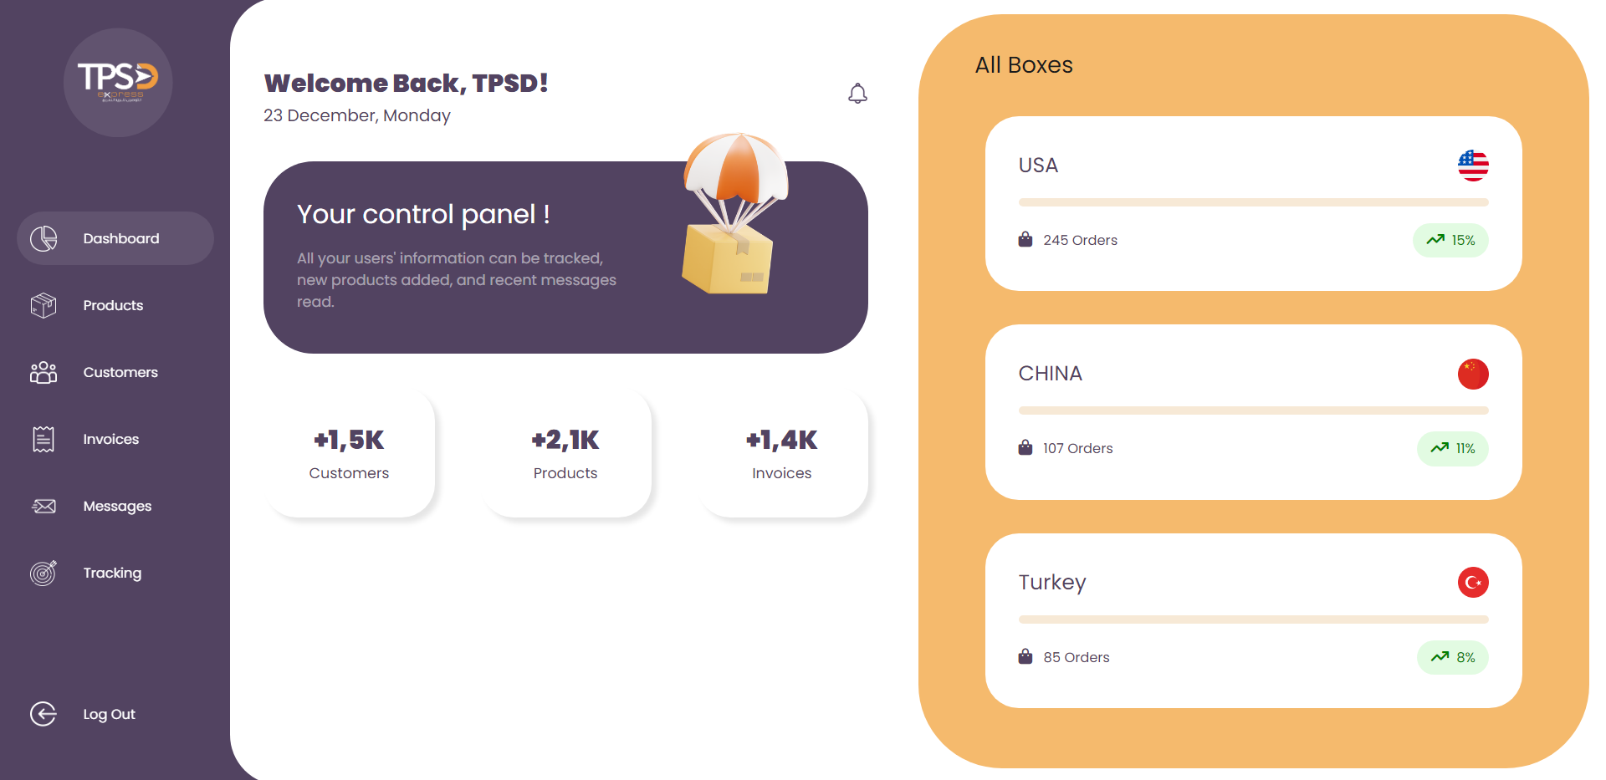Viewport: 1606px width, 780px height.
Task: Click the USA flag icon
Action: point(1473,166)
